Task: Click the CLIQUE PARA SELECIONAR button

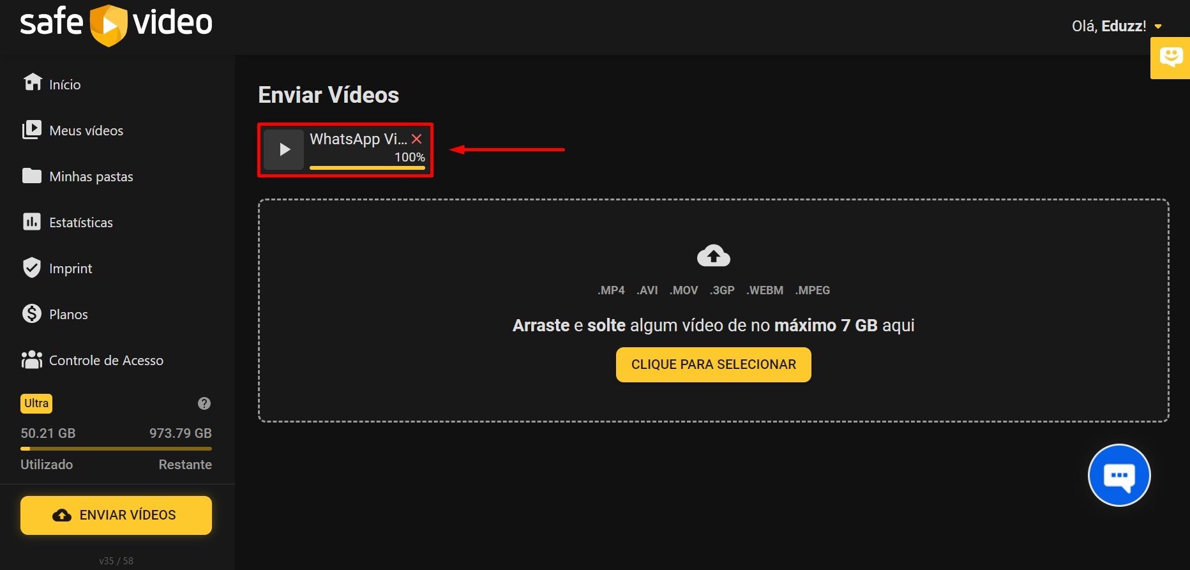Action: [713, 364]
